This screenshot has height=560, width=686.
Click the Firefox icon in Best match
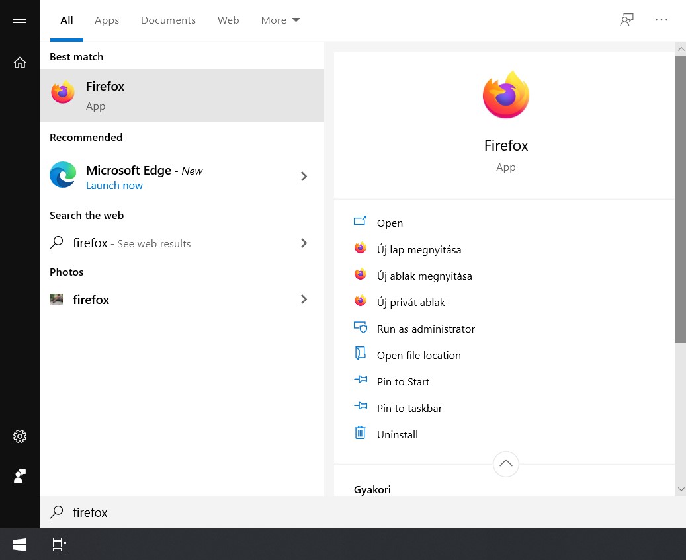tap(63, 93)
